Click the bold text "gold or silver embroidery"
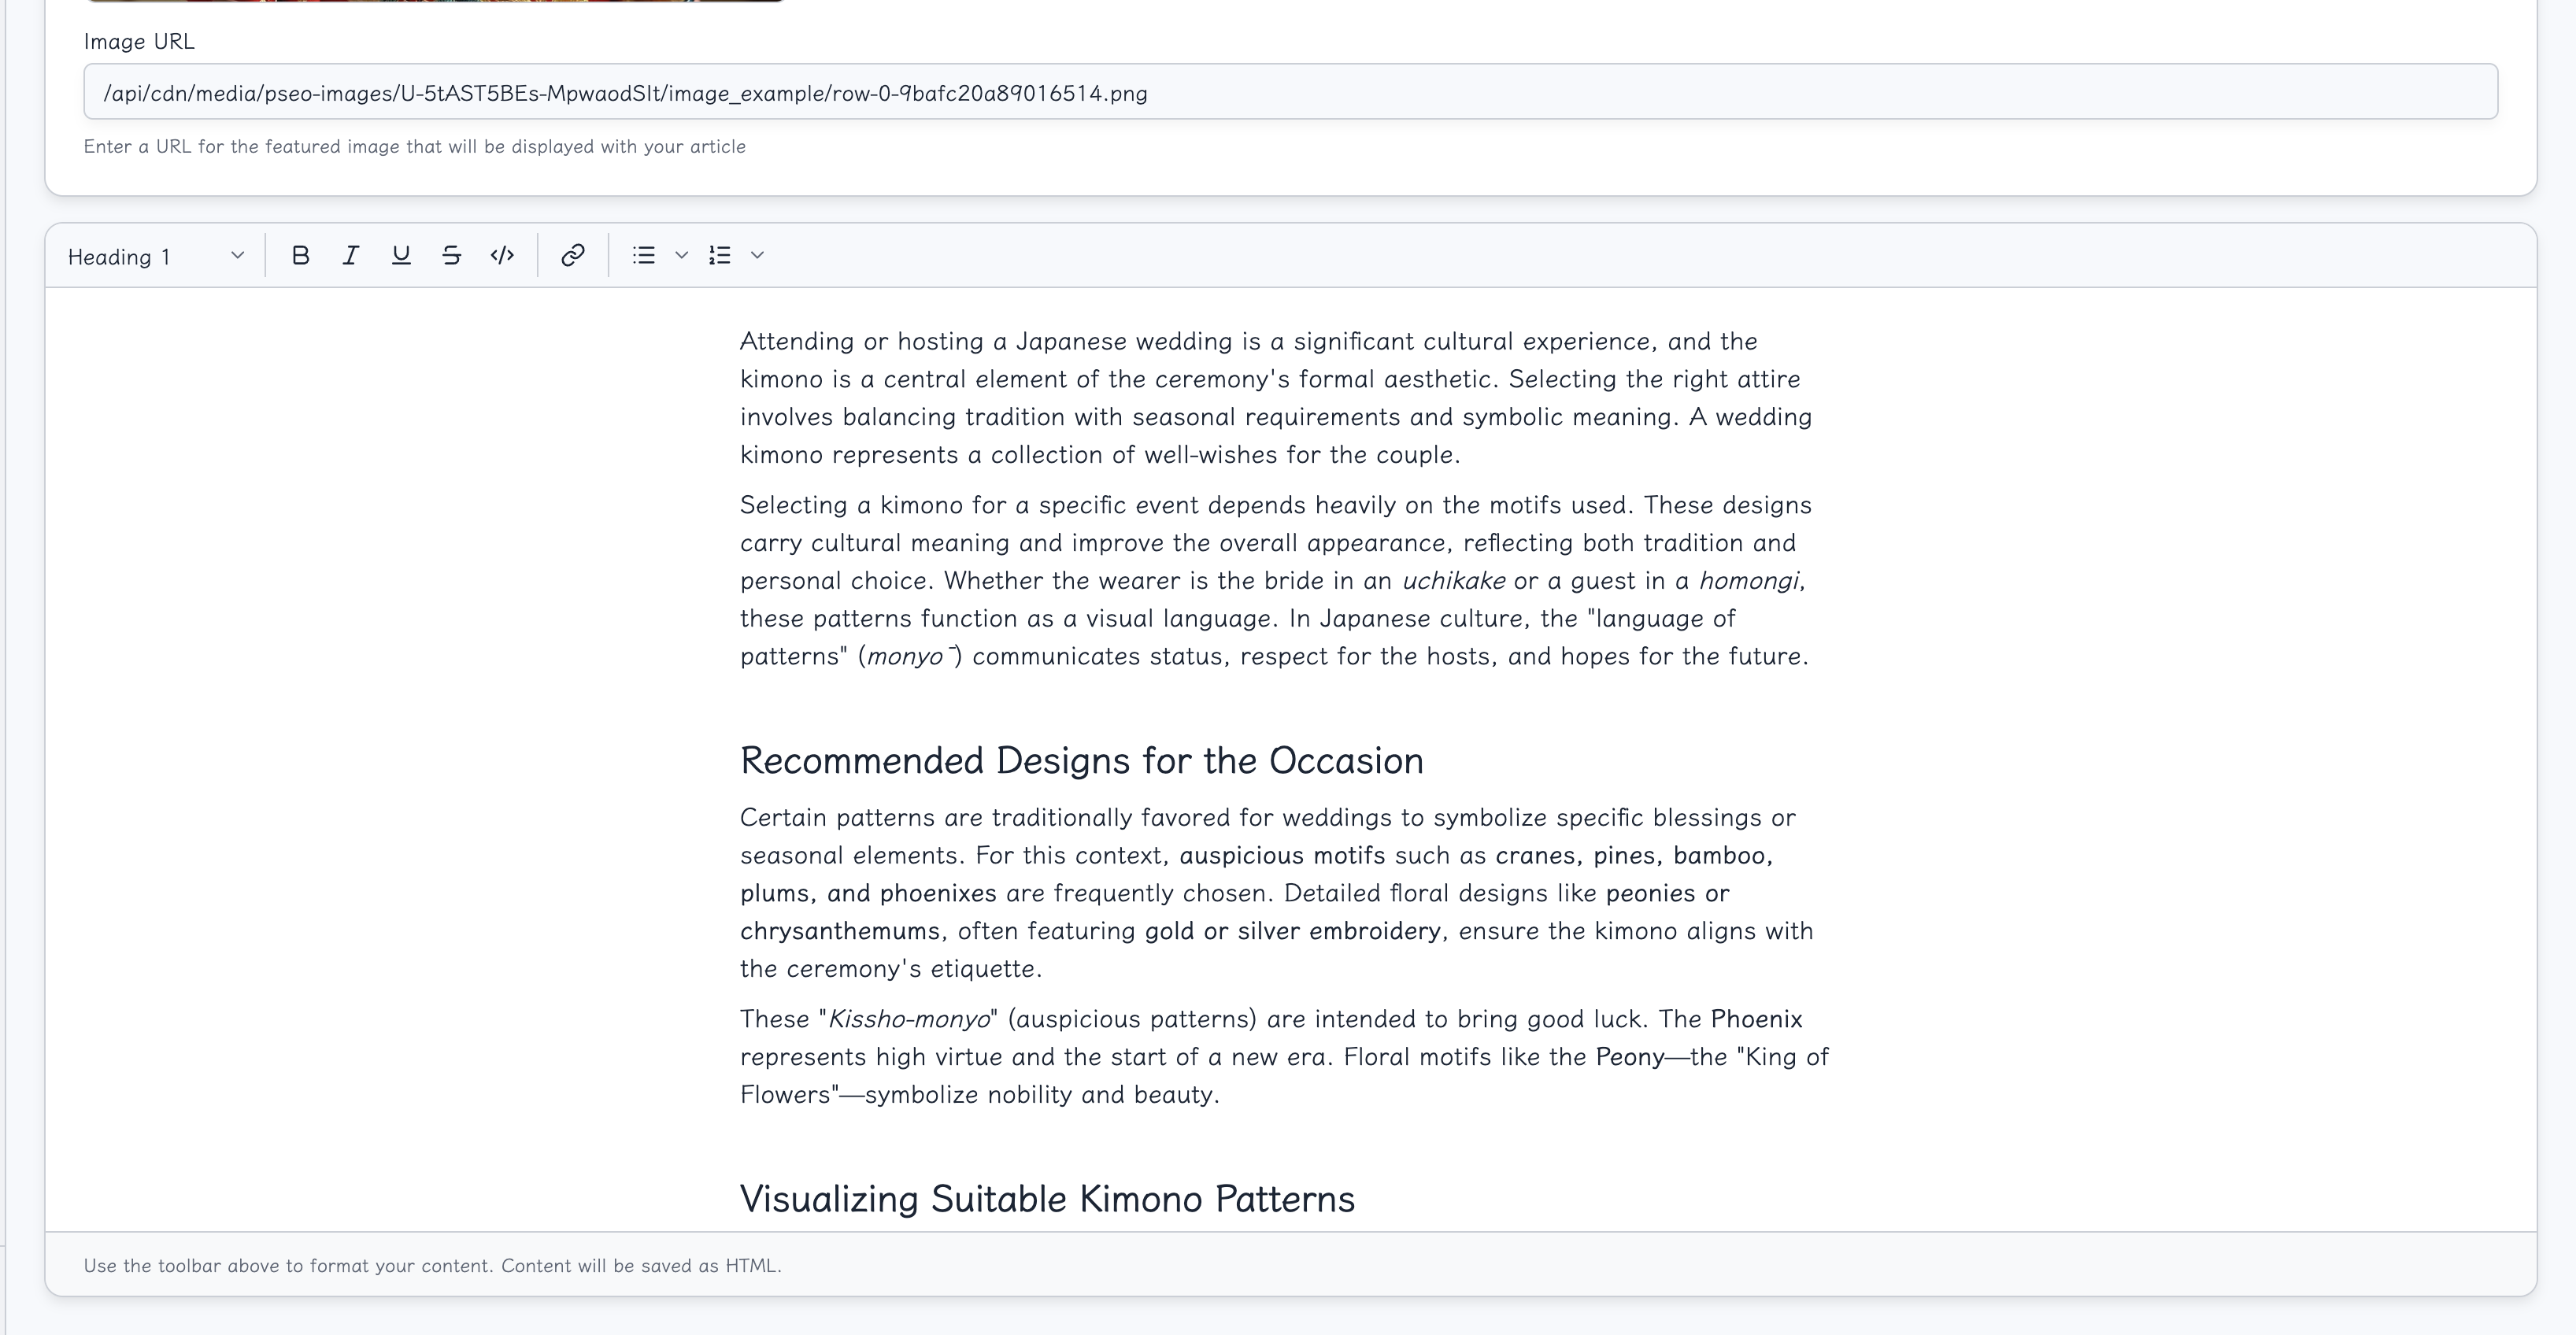The image size is (2576, 1335). coord(1292,931)
